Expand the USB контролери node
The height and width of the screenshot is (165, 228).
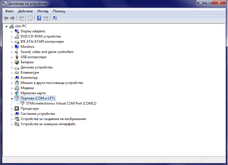[12, 57]
